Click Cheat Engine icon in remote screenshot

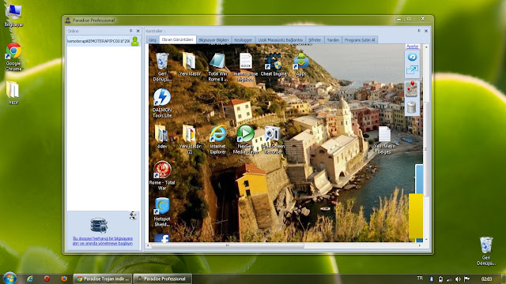pyautogui.click(x=274, y=65)
